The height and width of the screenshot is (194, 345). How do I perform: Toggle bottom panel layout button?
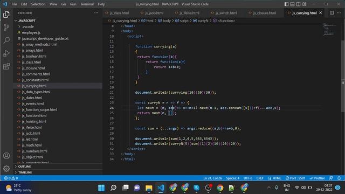tap(292, 4)
